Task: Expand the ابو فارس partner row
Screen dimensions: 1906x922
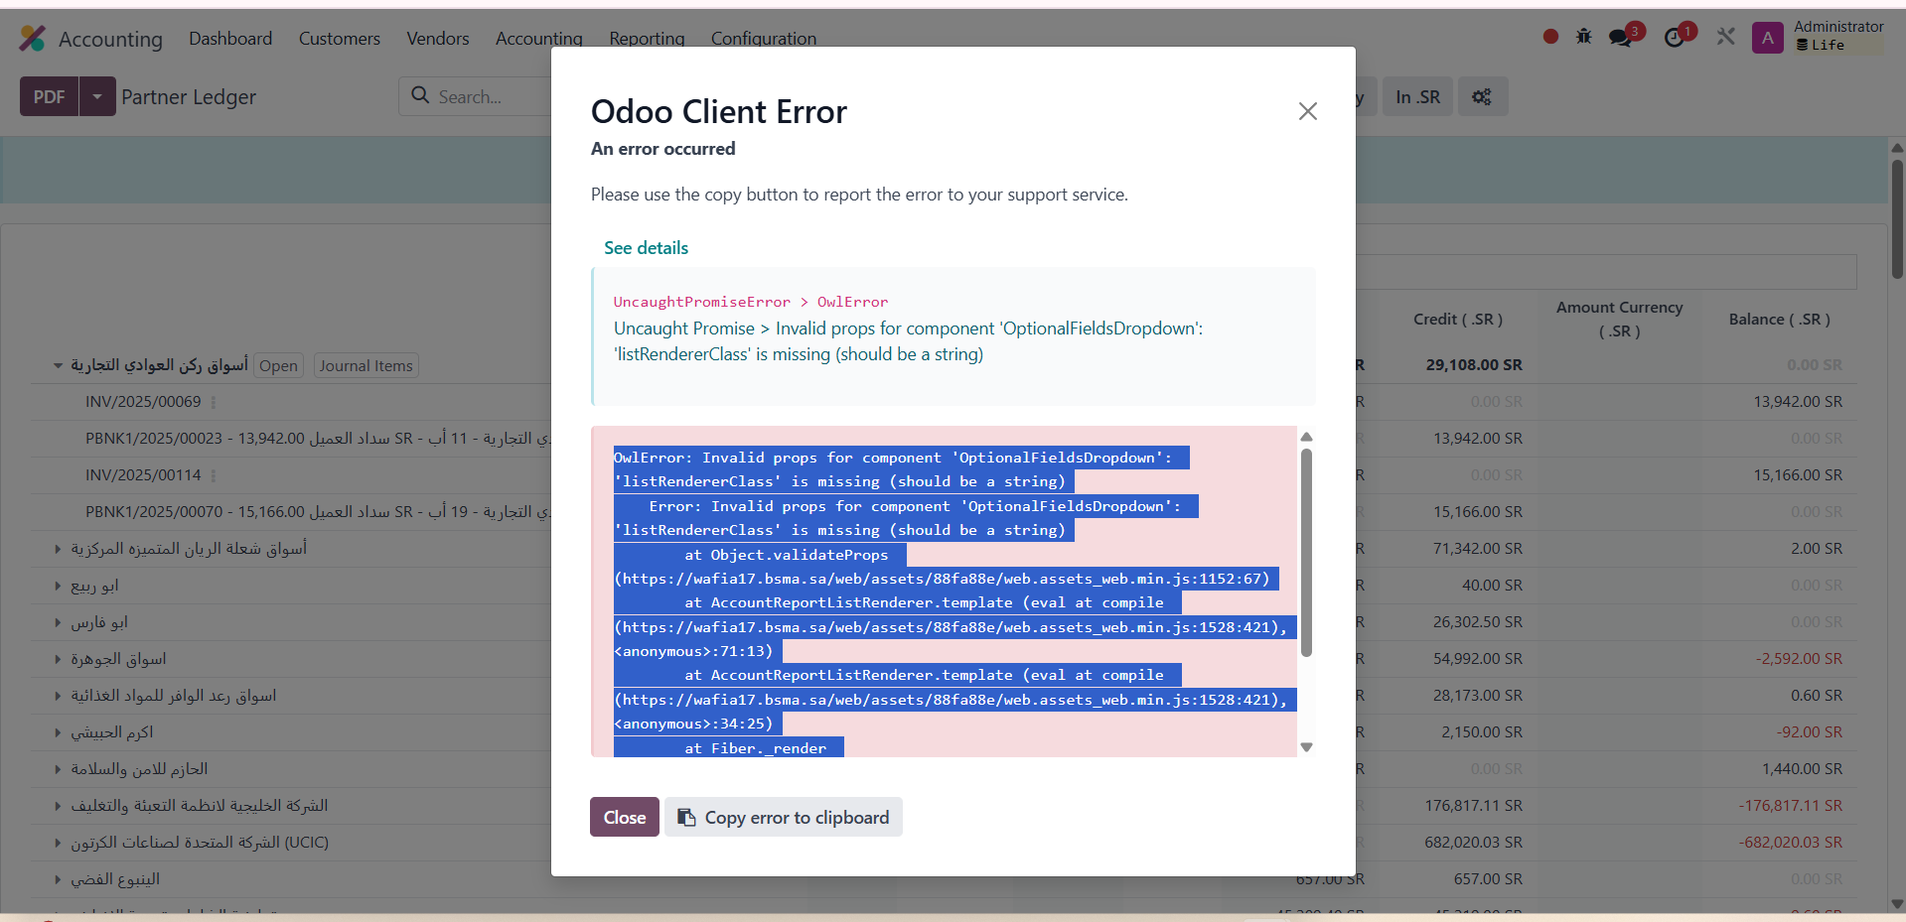Action: 58,623
